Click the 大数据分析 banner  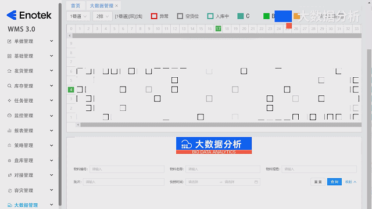[214, 146]
